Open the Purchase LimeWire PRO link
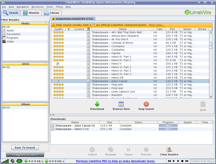 115,161
